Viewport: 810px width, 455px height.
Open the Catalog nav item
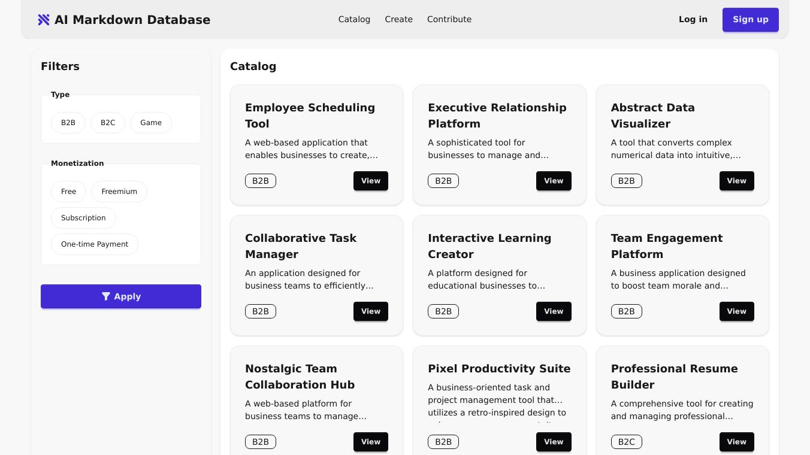click(x=354, y=19)
